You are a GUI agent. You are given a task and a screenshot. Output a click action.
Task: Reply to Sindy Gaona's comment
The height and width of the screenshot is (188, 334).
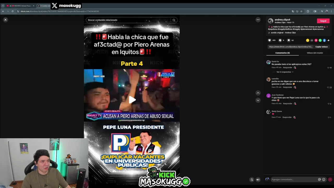[x=287, y=117]
